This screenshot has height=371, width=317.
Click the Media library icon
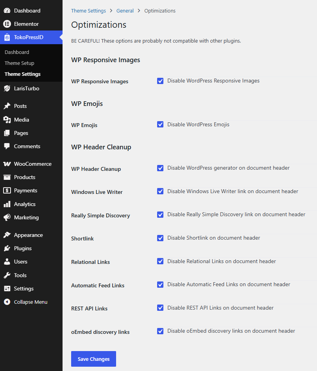(x=7, y=120)
